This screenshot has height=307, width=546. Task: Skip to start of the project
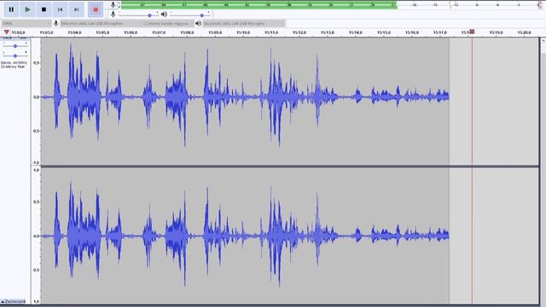coord(61,9)
